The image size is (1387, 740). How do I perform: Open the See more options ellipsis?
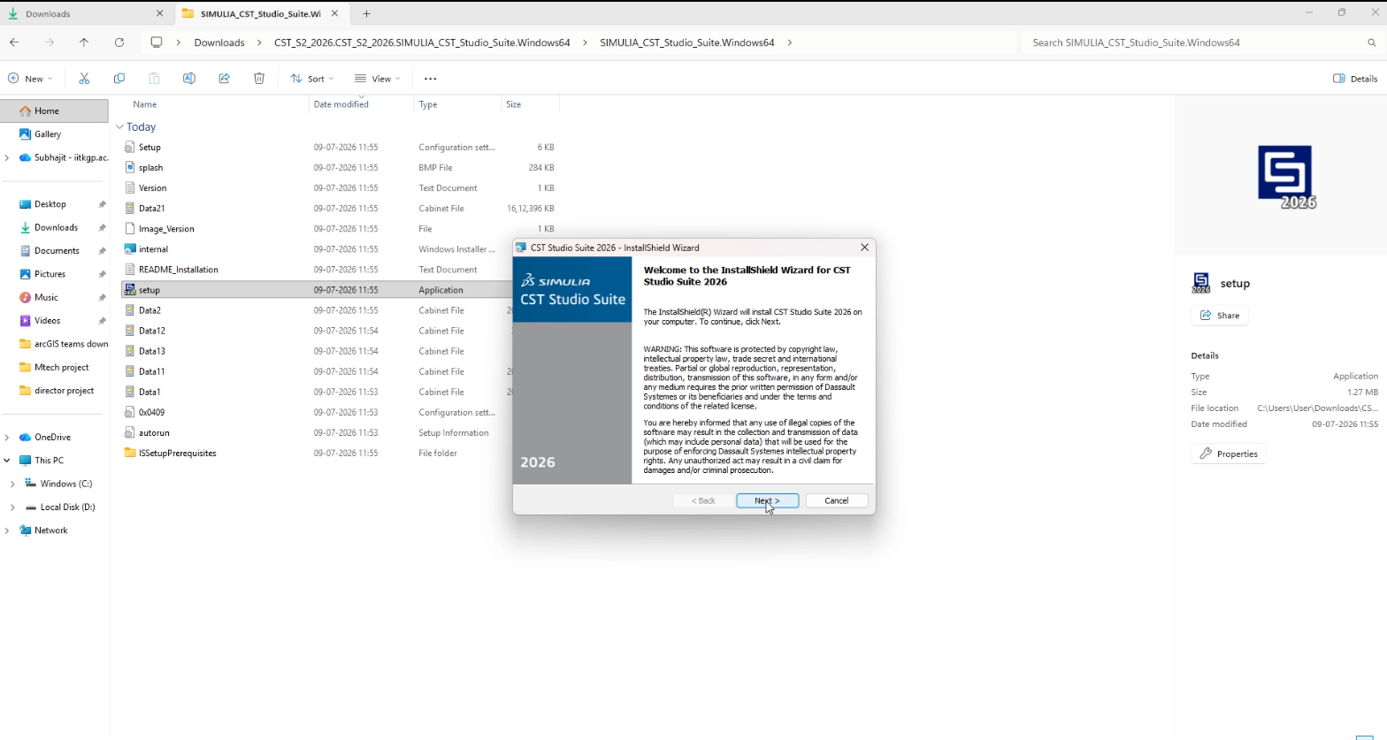point(431,79)
